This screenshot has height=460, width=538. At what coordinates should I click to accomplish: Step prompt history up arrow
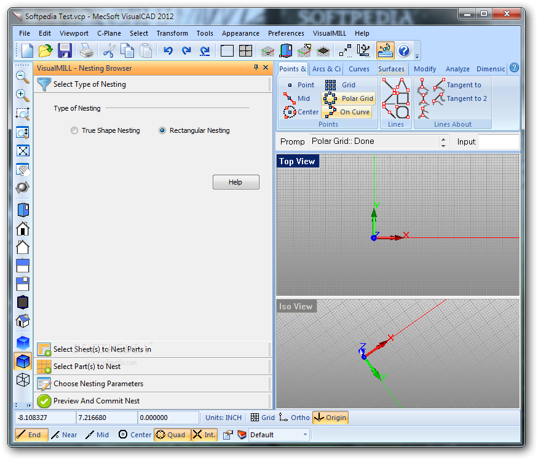pos(443,139)
